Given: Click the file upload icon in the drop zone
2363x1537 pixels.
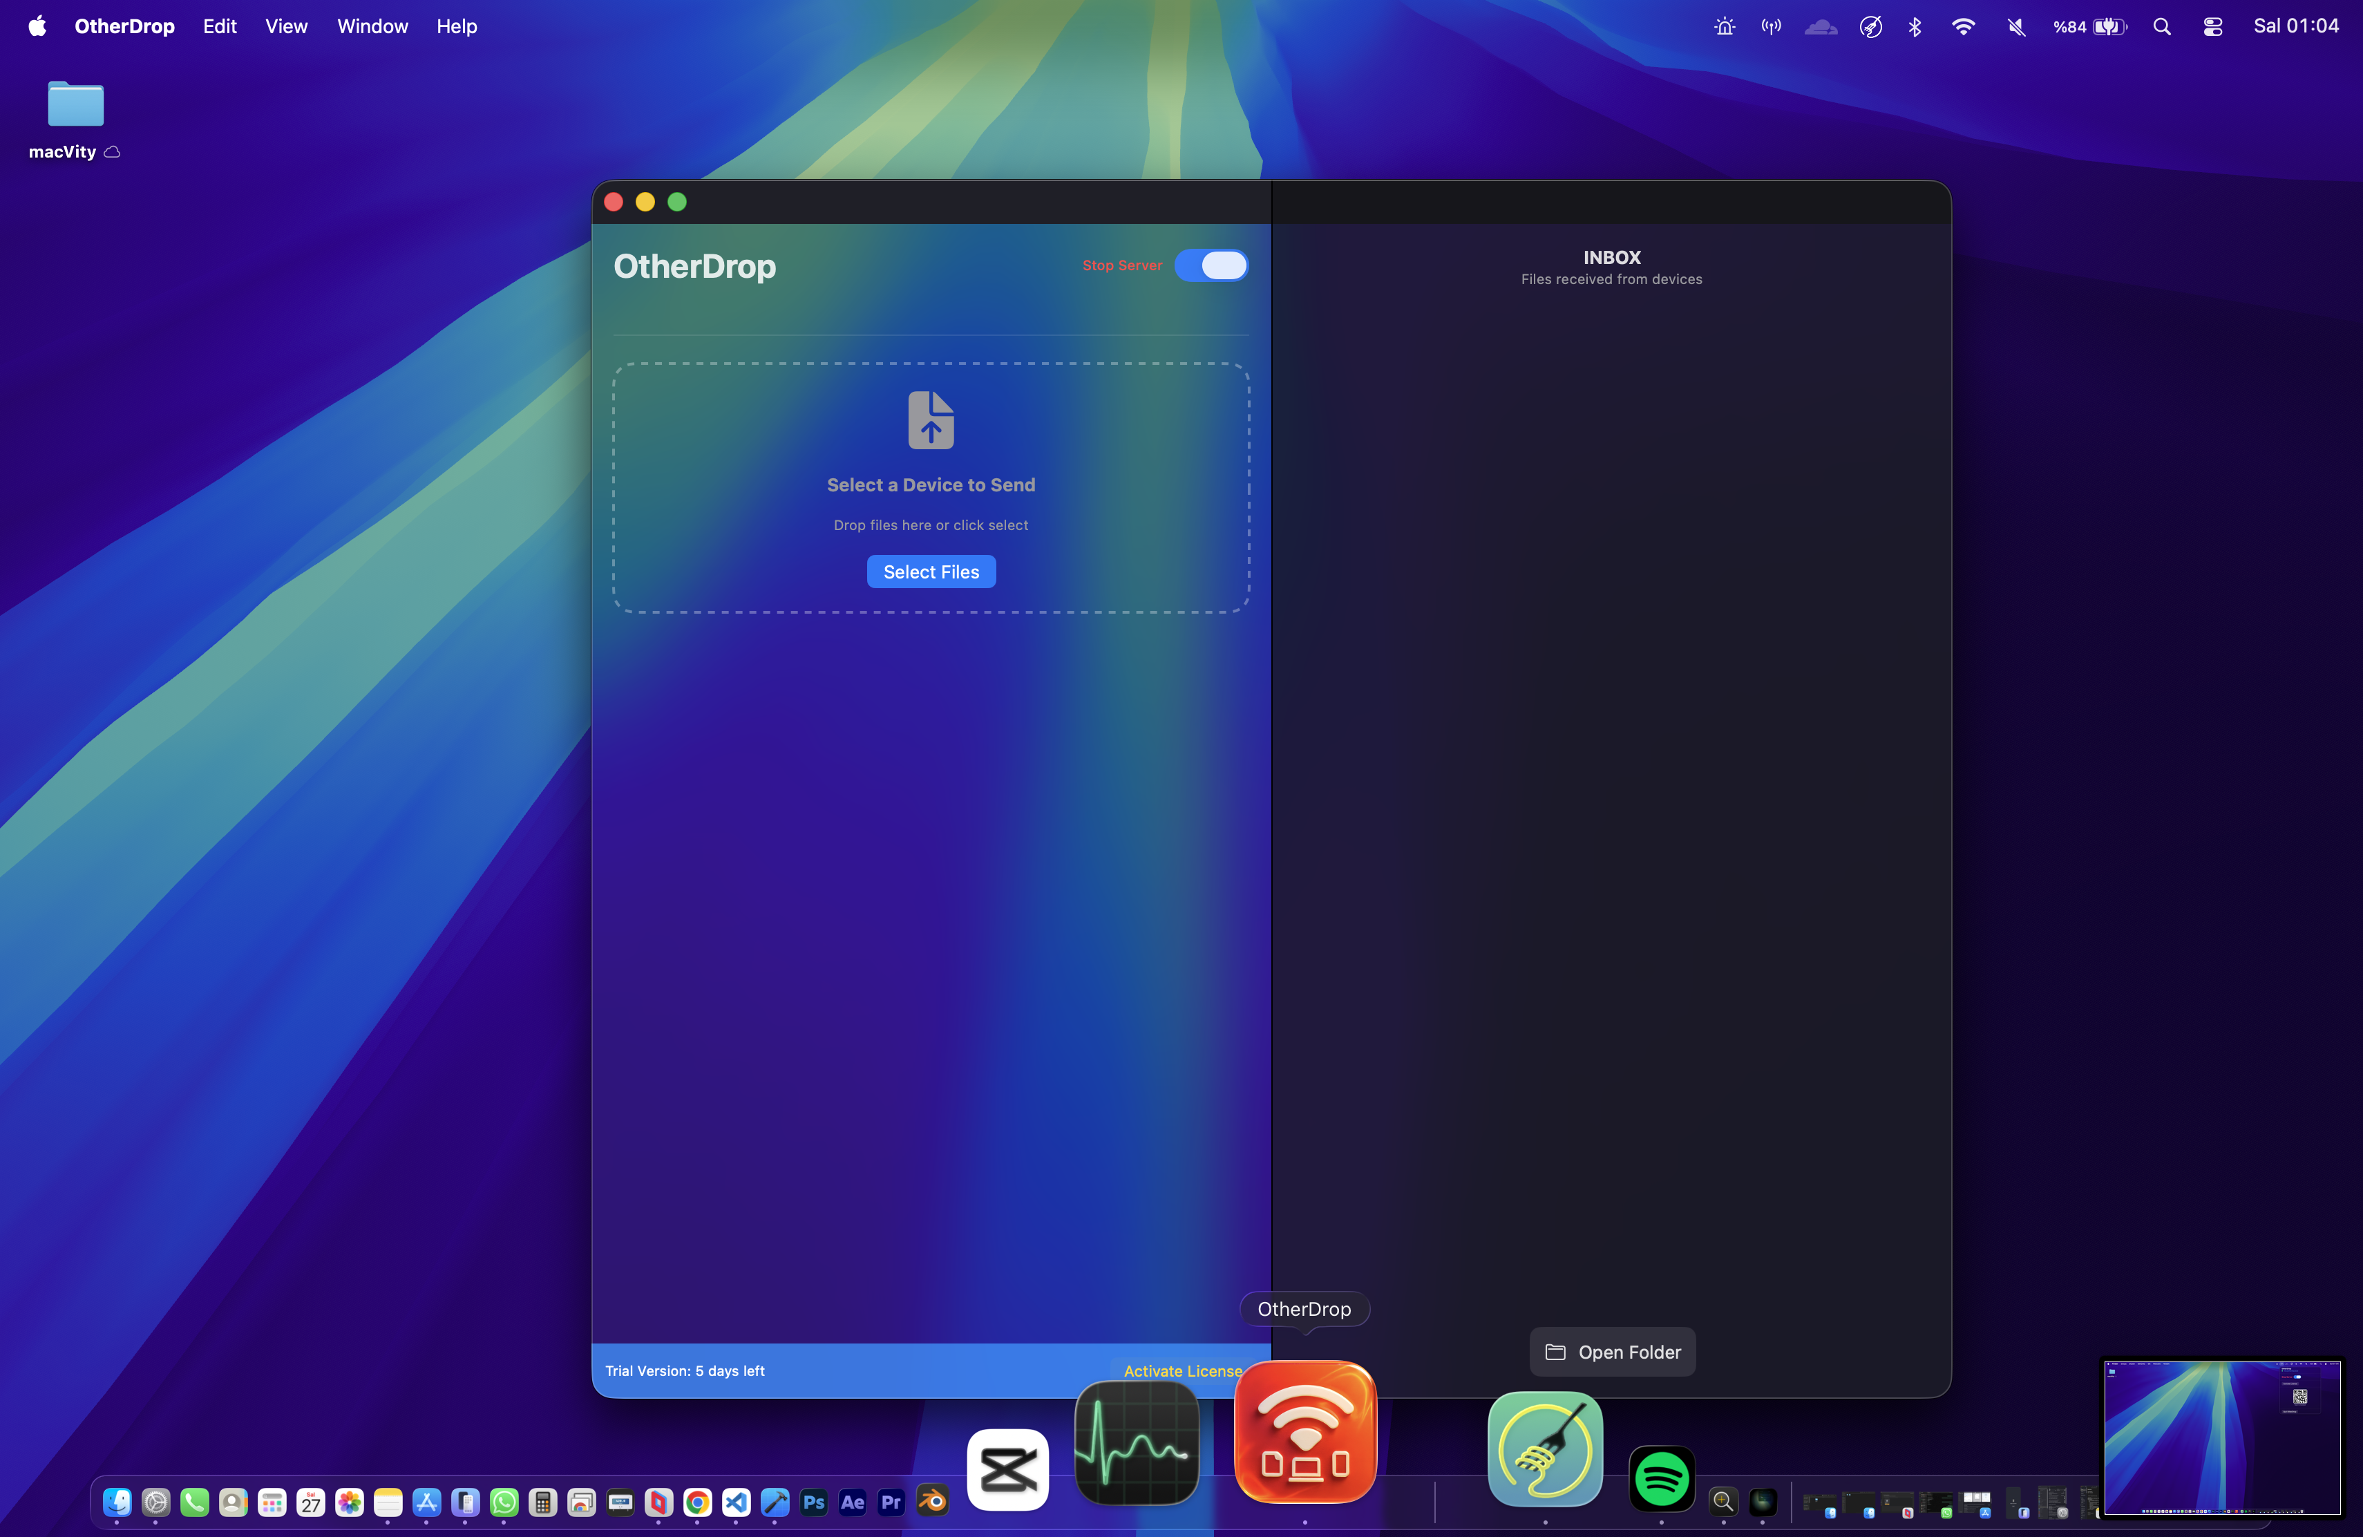Looking at the screenshot, I should pos(930,419).
